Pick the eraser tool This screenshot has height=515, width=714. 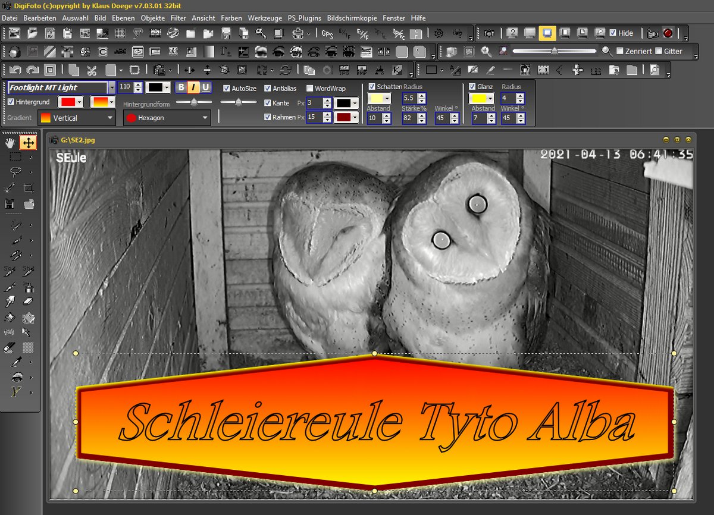point(28,302)
